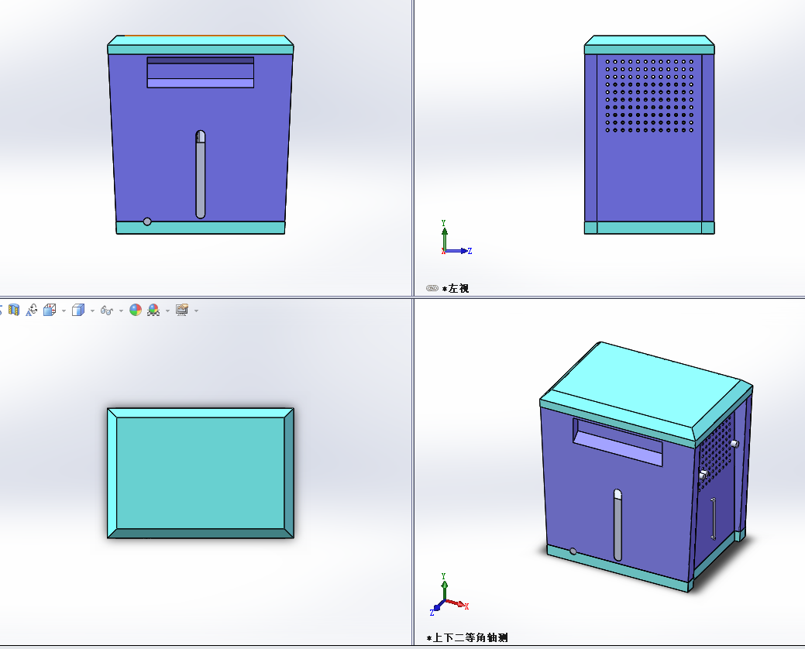Open the View Settings dropdown arrow
This screenshot has width=805, height=649.
coord(197,311)
